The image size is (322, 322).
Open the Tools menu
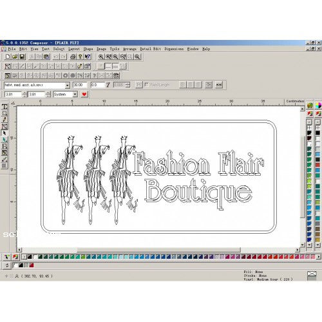[115, 49]
